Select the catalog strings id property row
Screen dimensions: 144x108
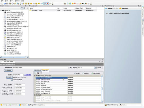(68, 87)
